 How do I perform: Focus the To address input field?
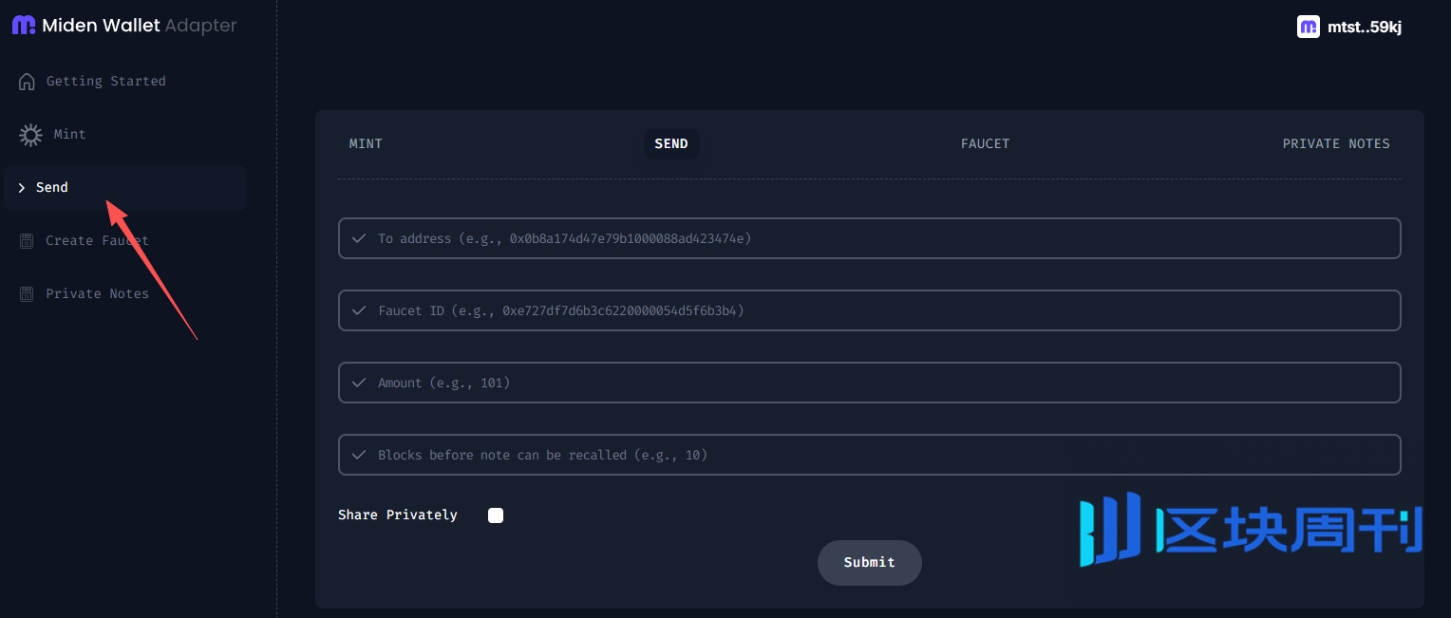pos(870,238)
